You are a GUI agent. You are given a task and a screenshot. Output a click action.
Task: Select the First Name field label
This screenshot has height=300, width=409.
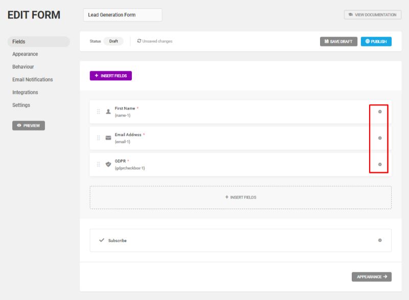pyautogui.click(x=125, y=108)
